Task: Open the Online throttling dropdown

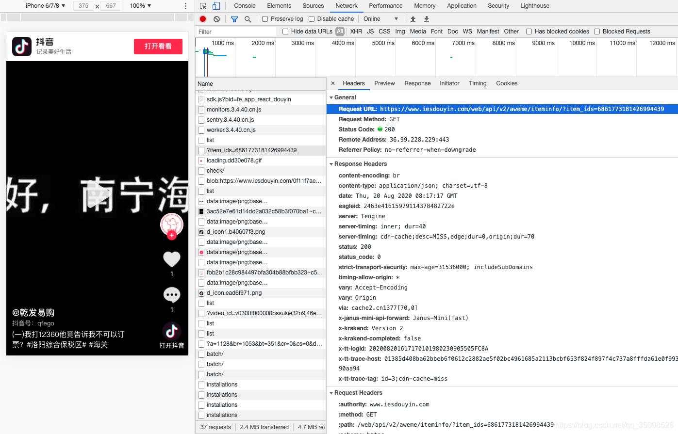Action: (380, 19)
